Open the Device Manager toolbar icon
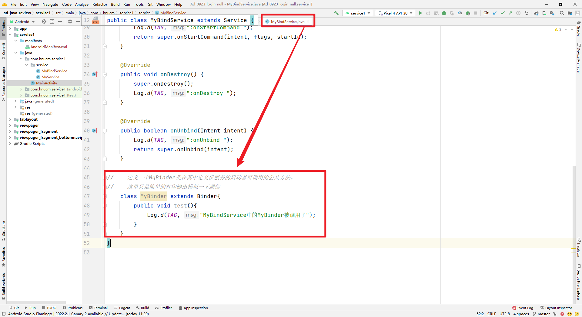The width and height of the screenshot is (582, 317). pos(544,13)
